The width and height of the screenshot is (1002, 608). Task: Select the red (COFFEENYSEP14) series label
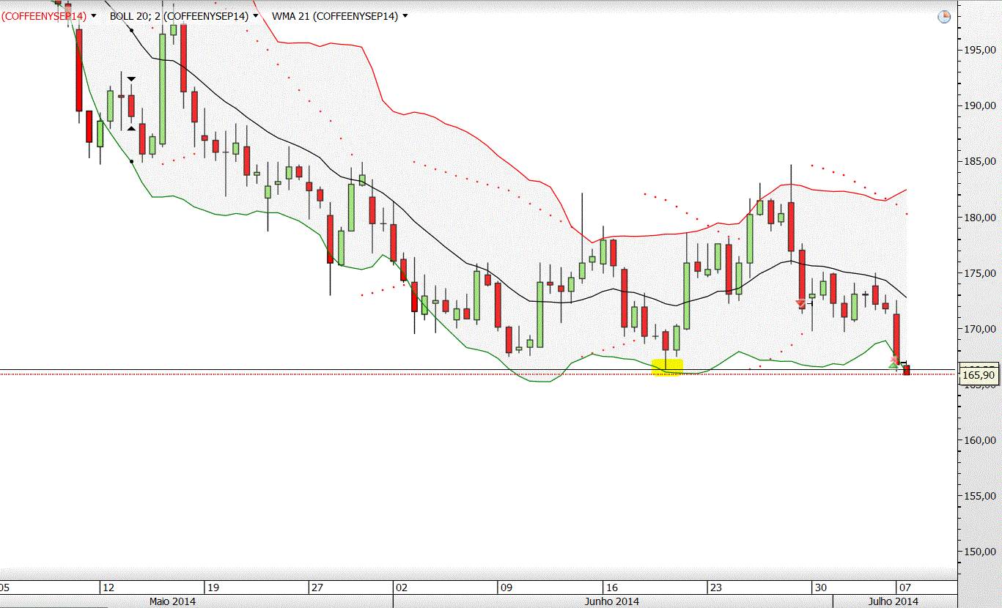tap(44, 15)
